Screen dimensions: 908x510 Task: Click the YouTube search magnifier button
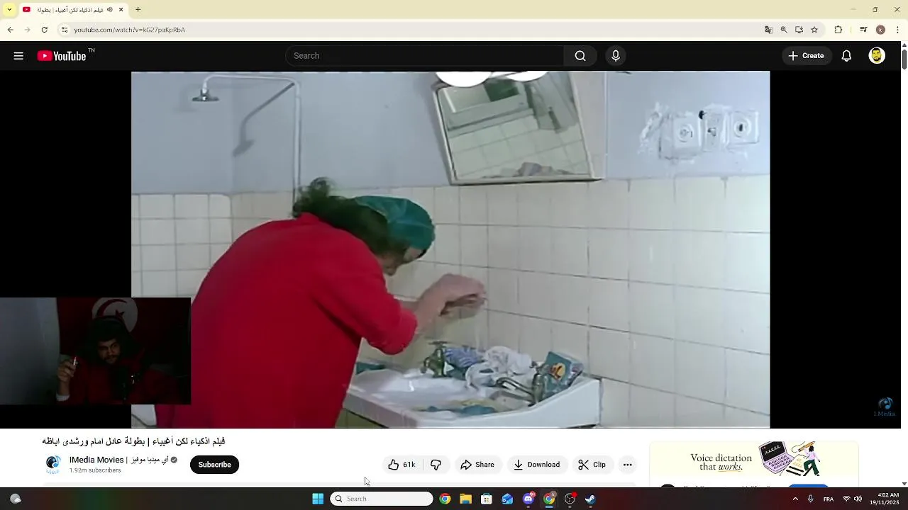coord(580,56)
